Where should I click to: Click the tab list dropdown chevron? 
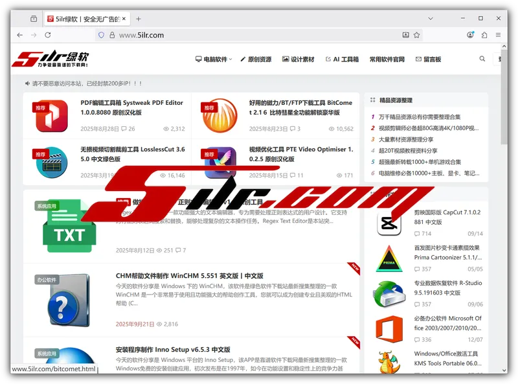[431, 19]
